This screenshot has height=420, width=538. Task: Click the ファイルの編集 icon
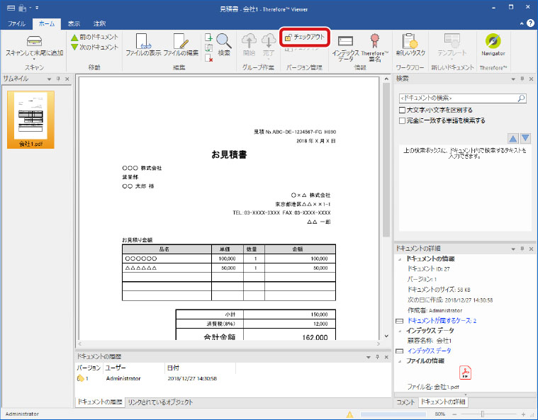181,44
